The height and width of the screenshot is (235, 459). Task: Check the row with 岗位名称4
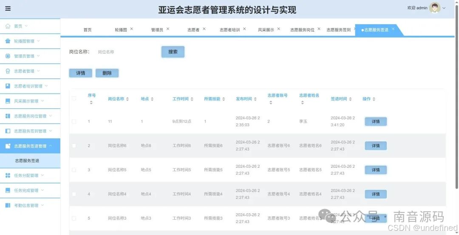pos(74,194)
